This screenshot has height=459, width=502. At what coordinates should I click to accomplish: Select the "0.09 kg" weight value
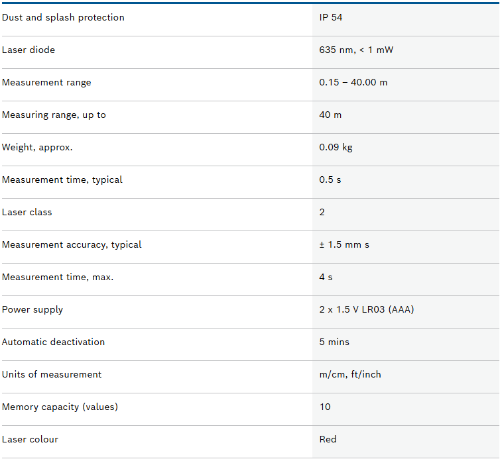point(336,148)
